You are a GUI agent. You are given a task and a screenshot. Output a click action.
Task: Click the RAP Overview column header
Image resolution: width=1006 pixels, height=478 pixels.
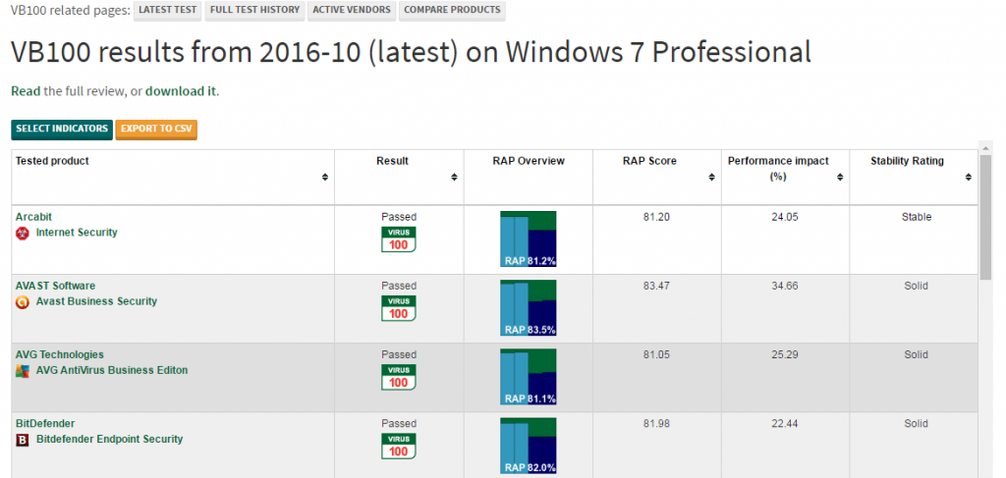(x=528, y=162)
